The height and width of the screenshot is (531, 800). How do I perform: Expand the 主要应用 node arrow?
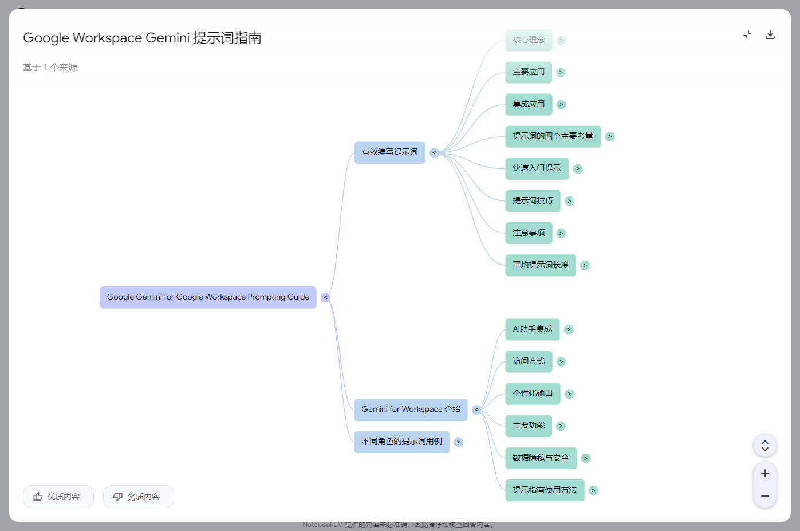tap(561, 72)
